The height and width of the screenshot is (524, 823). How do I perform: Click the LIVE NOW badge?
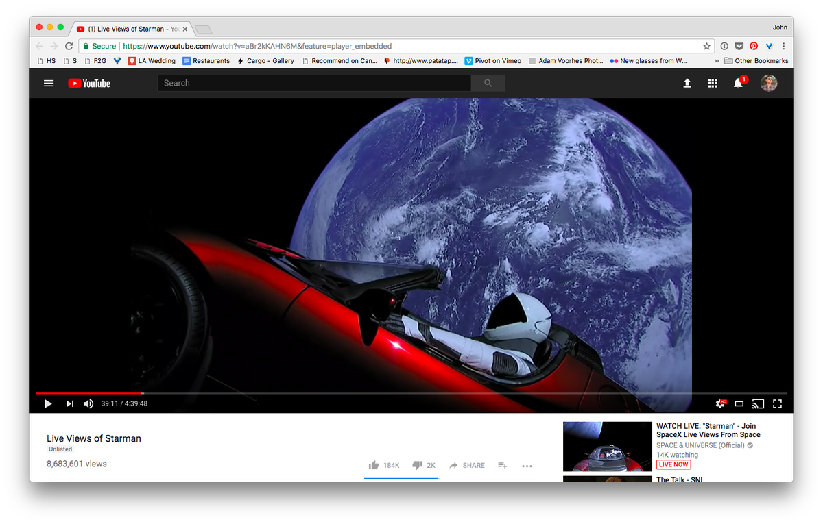click(673, 464)
